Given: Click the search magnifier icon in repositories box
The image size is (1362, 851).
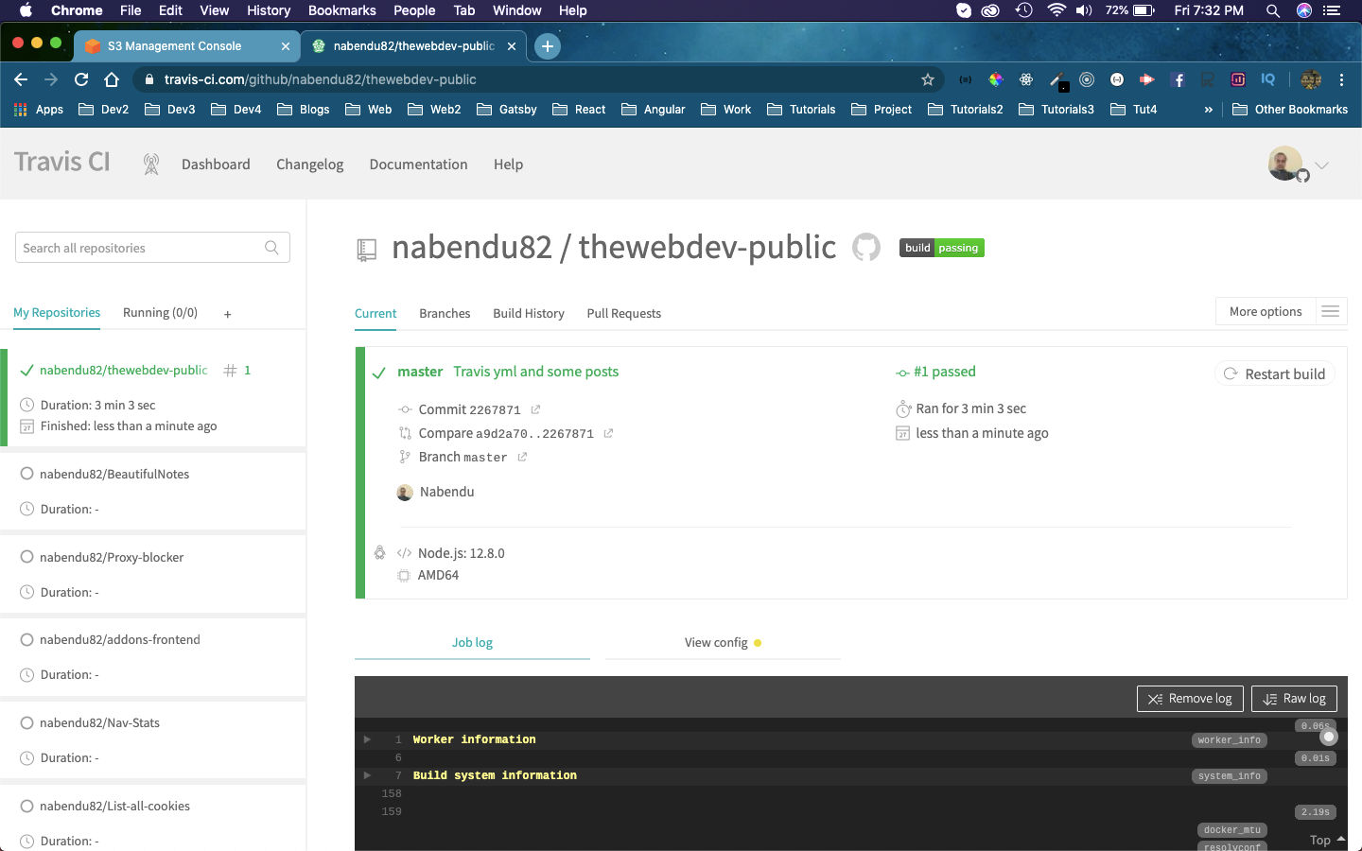Looking at the screenshot, I should (x=271, y=248).
